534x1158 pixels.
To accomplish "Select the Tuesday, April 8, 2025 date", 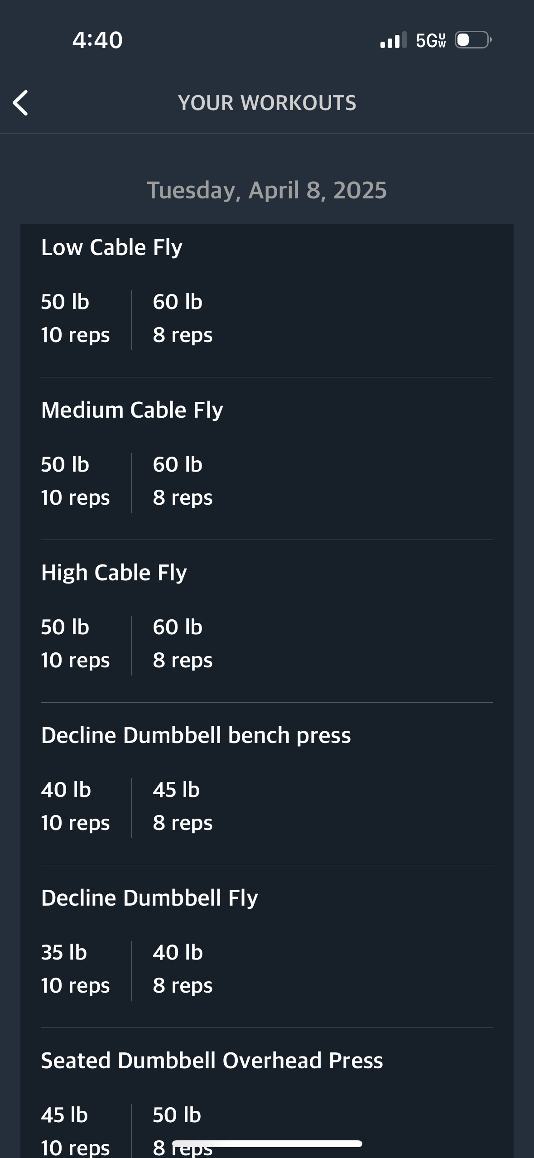I will pyautogui.click(x=267, y=190).
